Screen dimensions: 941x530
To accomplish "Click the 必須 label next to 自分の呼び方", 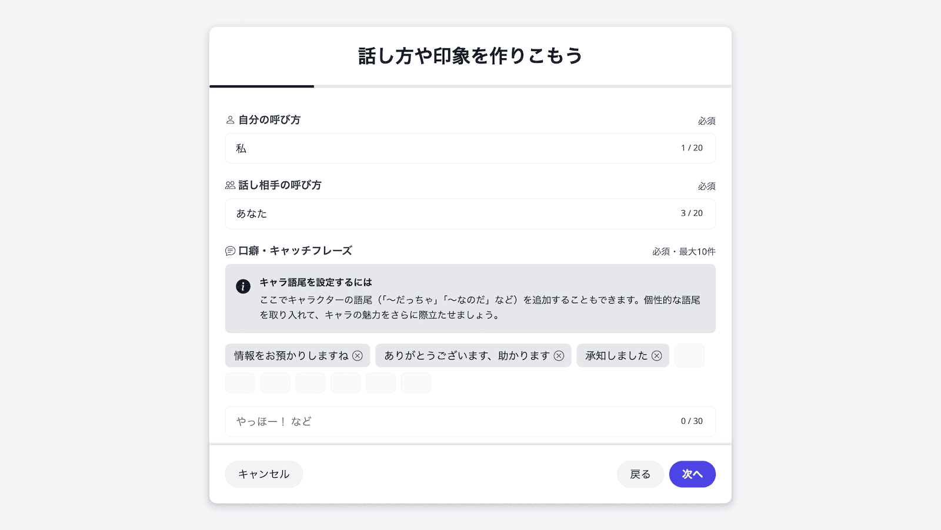I will (x=708, y=120).
